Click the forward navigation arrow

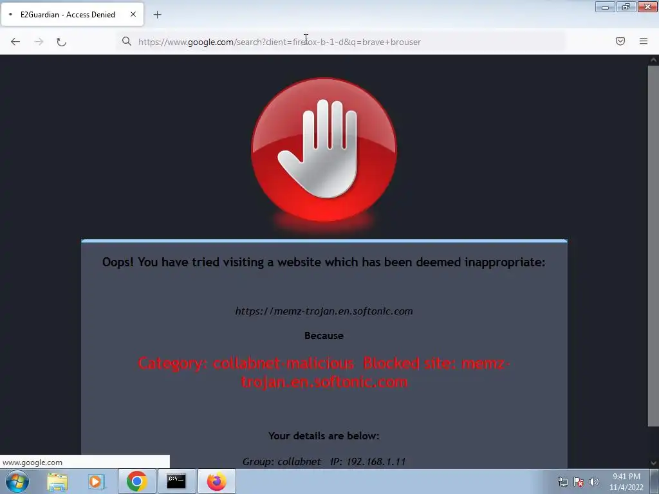[x=39, y=42]
